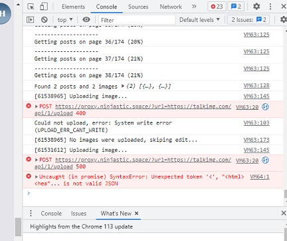This screenshot has height=241, width=287.
Task: Open the top JavaScript context dropdown
Action: (x=65, y=20)
